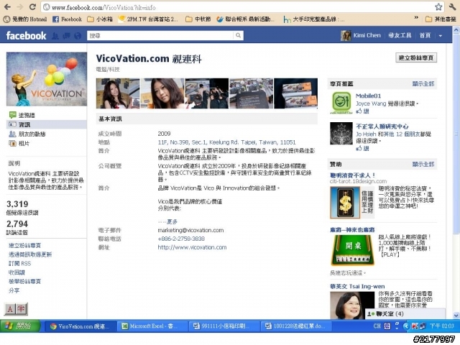Screen dimensions: 460x345
Task: Open the Chrome wrench settings menu
Action: [452, 6]
